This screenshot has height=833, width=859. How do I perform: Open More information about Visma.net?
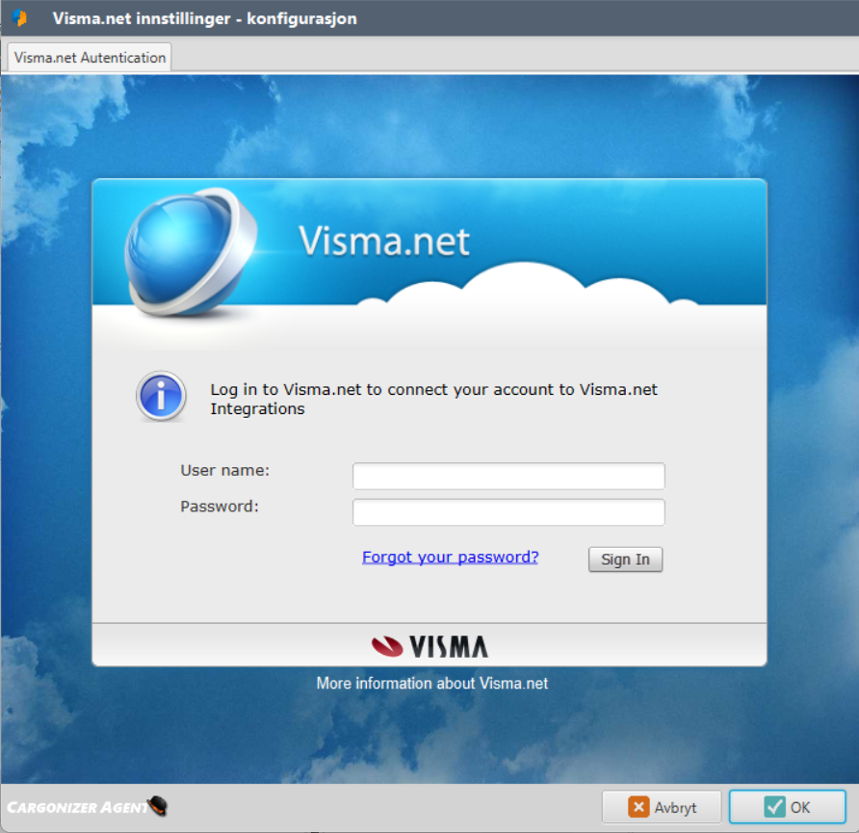430,684
